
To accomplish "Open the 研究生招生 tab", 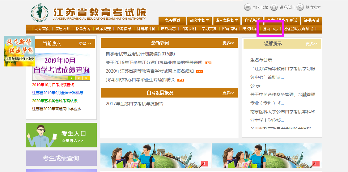I will 199,21.
